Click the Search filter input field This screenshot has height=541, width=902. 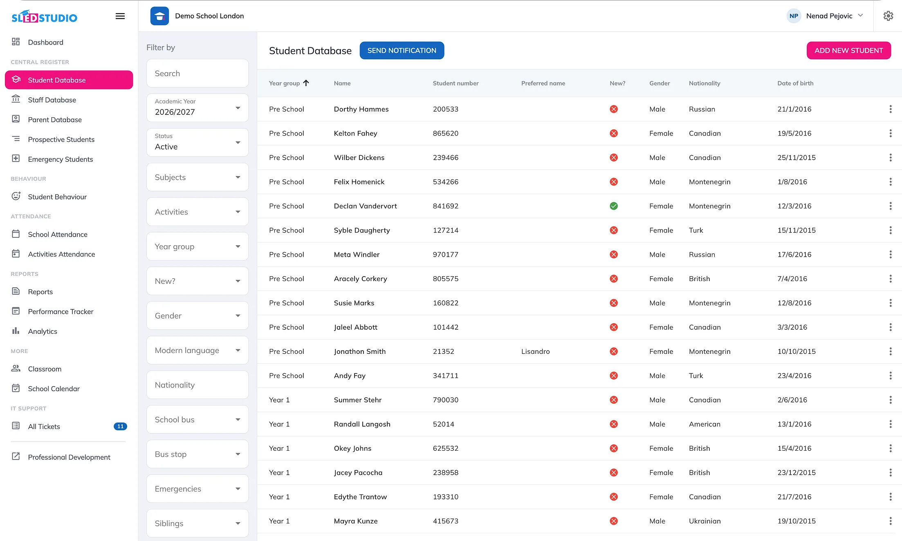(x=197, y=74)
